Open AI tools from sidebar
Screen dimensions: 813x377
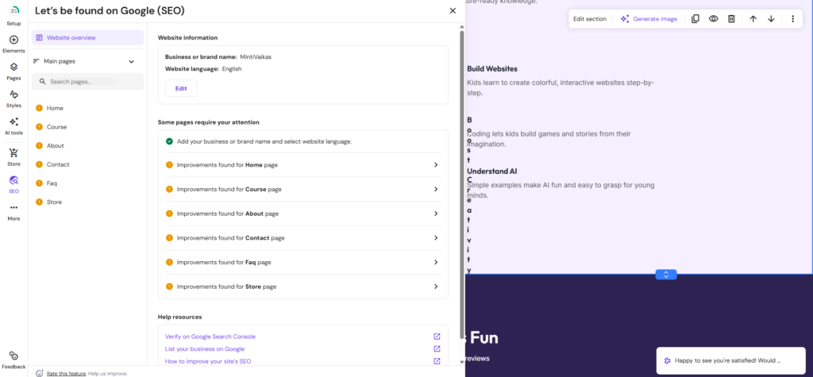click(x=13, y=122)
